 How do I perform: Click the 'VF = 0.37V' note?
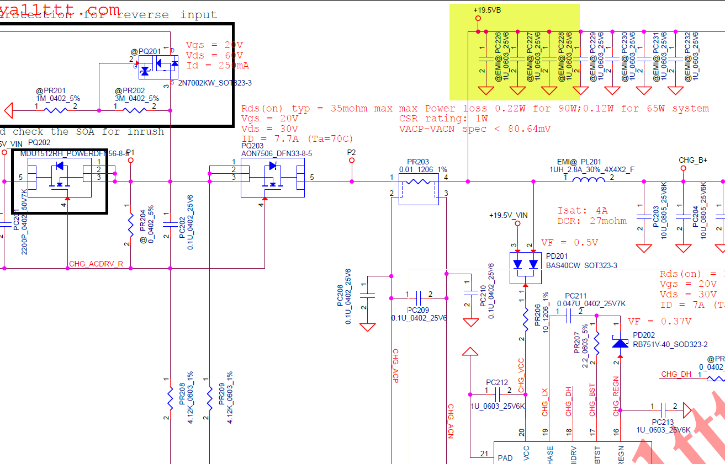pyautogui.click(x=659, y=321)
